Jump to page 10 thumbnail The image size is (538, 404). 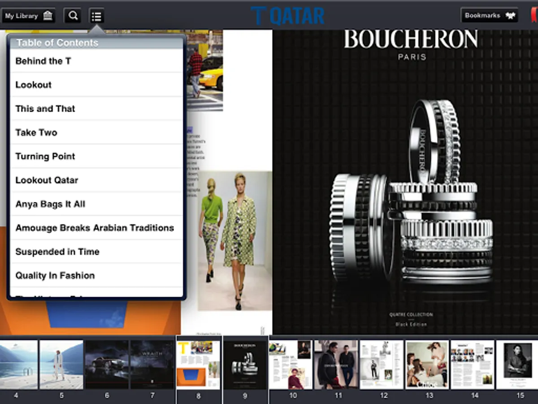tap(291, 364)
